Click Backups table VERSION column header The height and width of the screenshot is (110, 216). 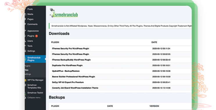coord(154,106)
